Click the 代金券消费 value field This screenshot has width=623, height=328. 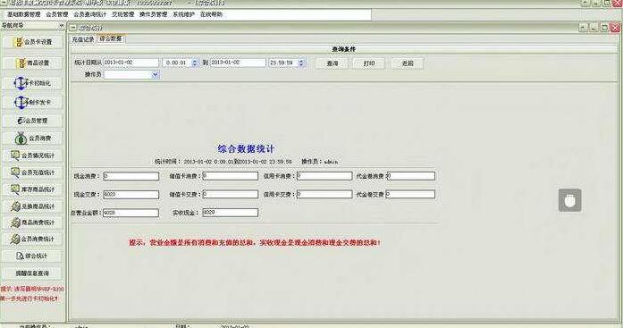(x=411, y=175)
